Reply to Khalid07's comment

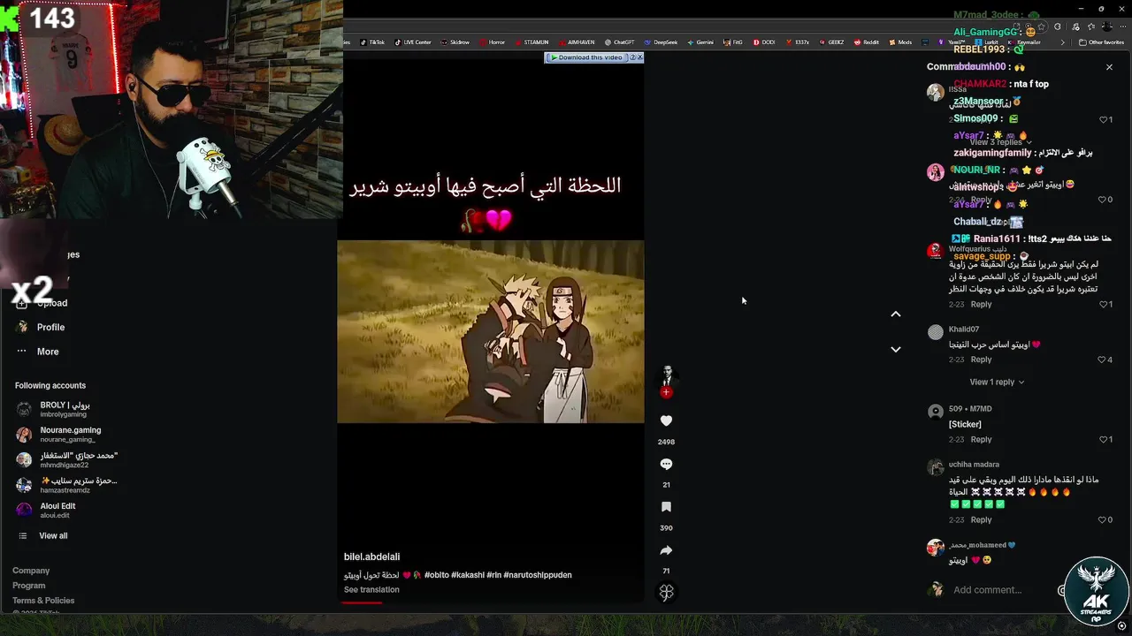(981, 360)
